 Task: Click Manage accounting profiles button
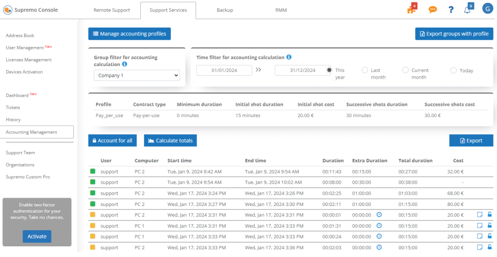(130, 34)
